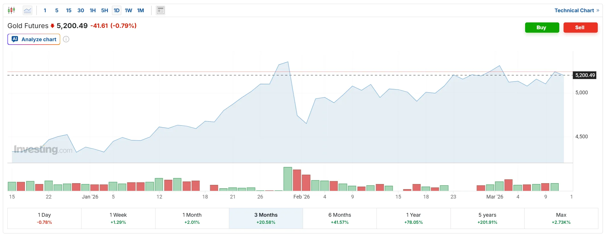This screenshot has height=236, width=606.
Task: Click the AI badge on Analyze chart
Action: (x=15, y=39)
